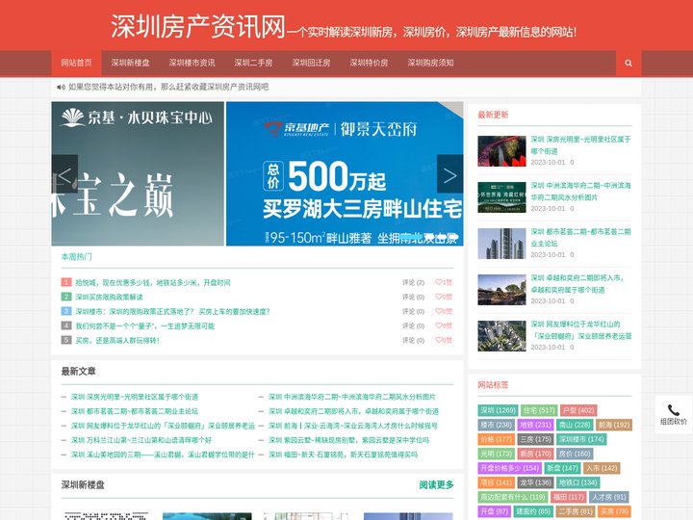Open the 京基水贝珠宝中心 banner
Screen dimensions: 693x520
[138, 173]
